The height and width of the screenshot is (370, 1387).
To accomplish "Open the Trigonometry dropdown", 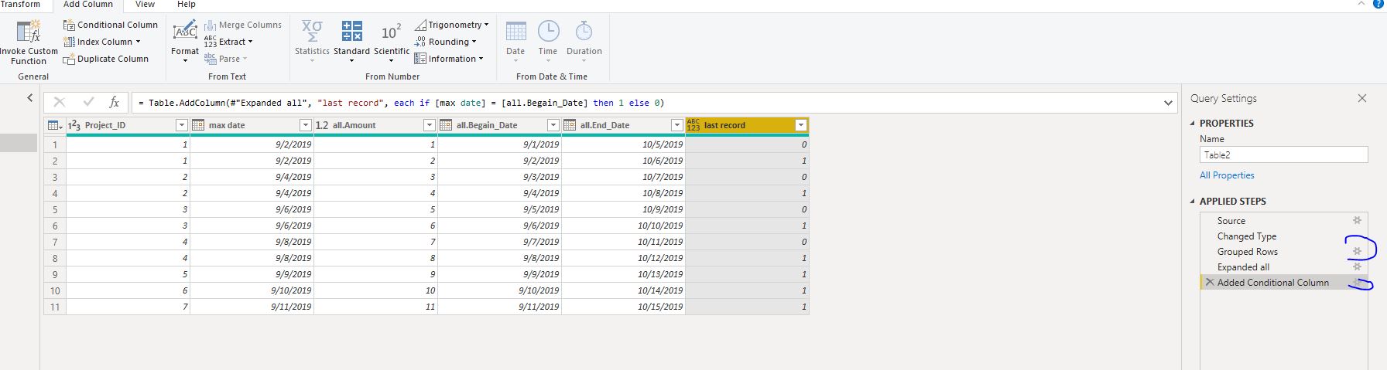I will [452, 25].
